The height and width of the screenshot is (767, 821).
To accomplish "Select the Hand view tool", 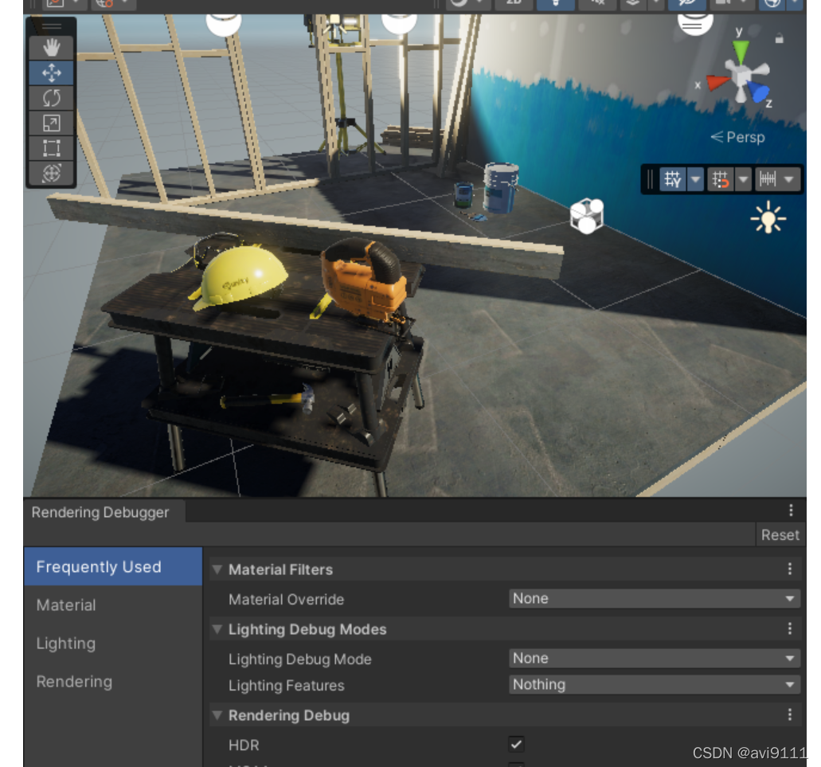I will pyautogui.click(x=51, y=47).
